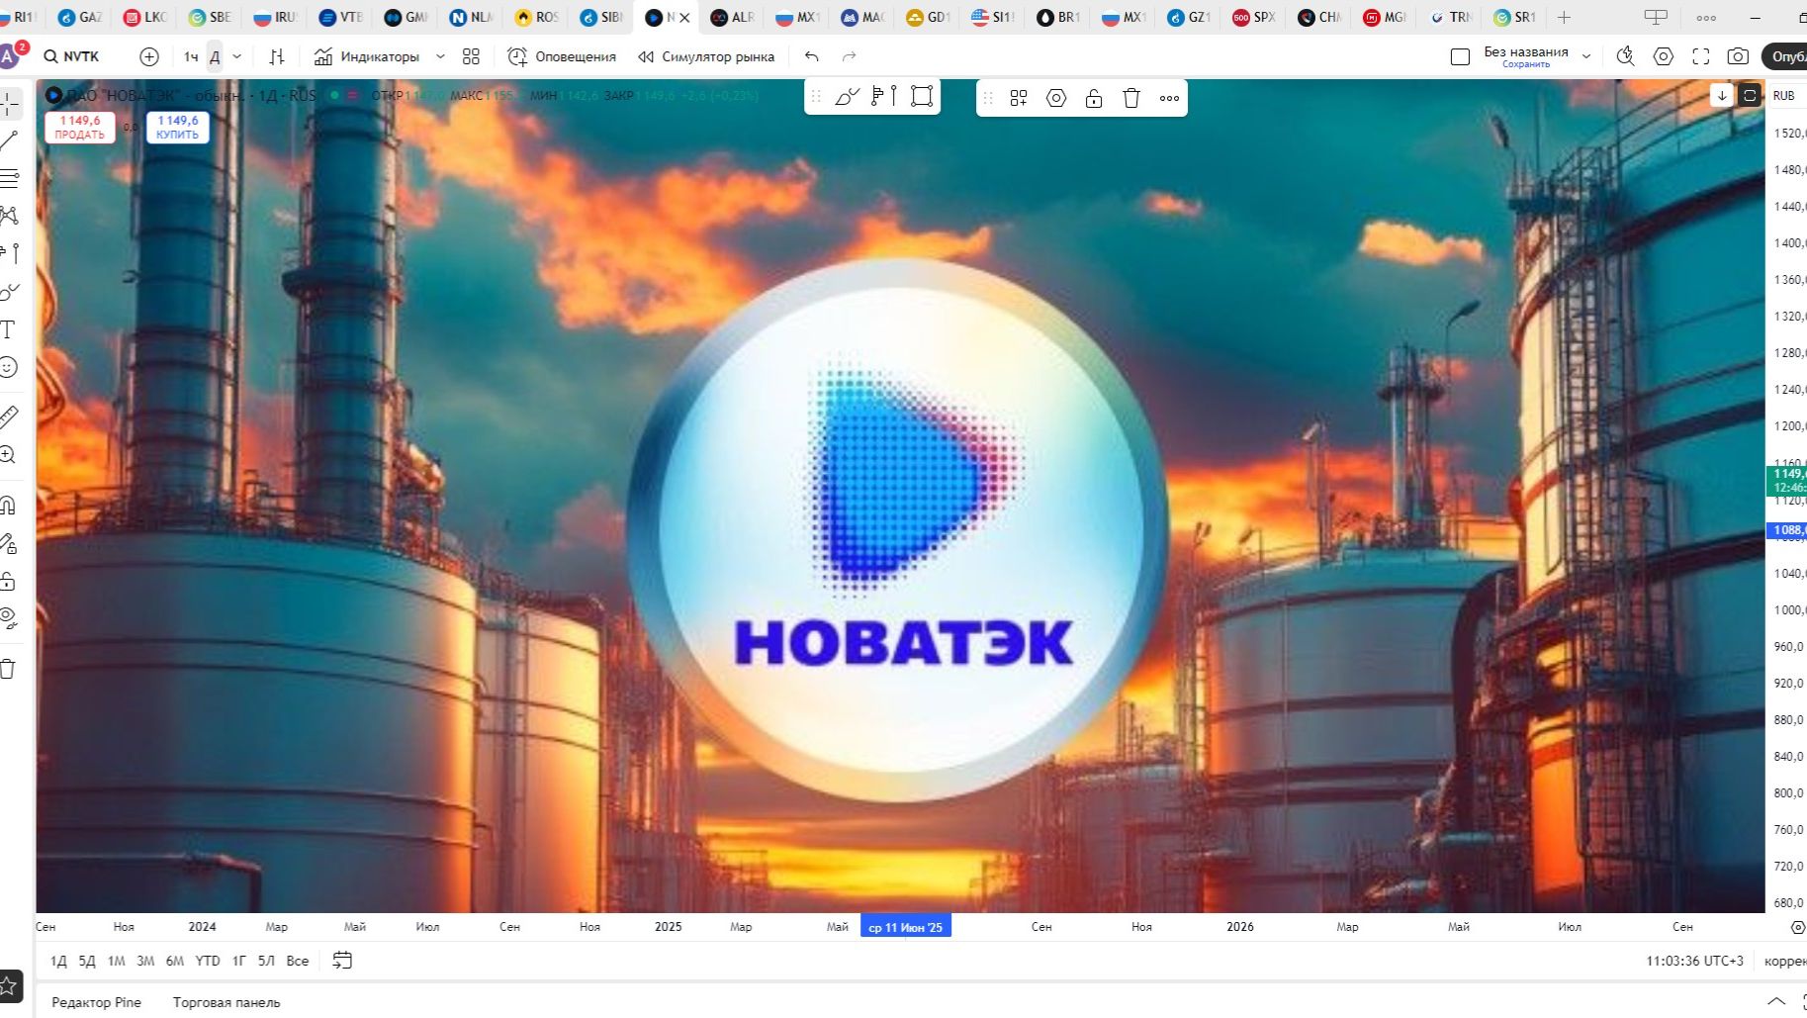This screenshot has height=1018, width=1807.
Task: Lock the selected object via floating padlock icon
Action: (x=1093, y=97)
